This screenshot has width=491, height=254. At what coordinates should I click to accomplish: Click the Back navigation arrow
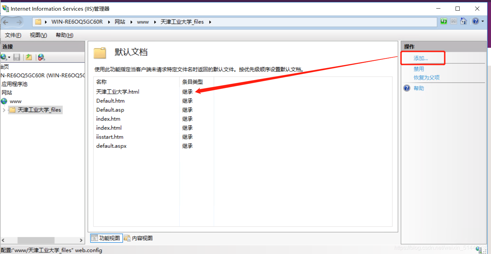pos(6,22)
